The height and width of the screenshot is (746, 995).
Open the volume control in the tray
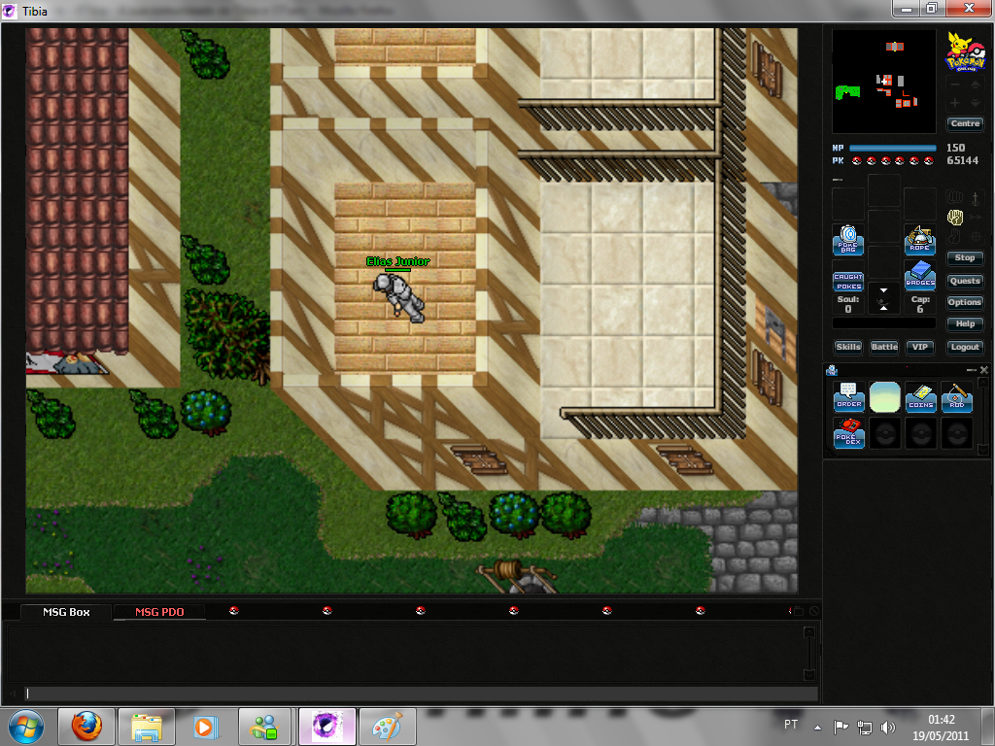click(888, 727)
